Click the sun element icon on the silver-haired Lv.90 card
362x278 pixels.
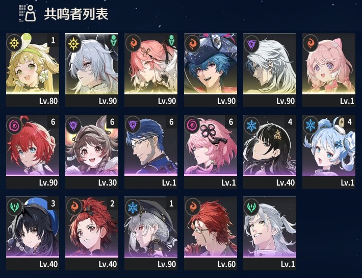point(73,43)
